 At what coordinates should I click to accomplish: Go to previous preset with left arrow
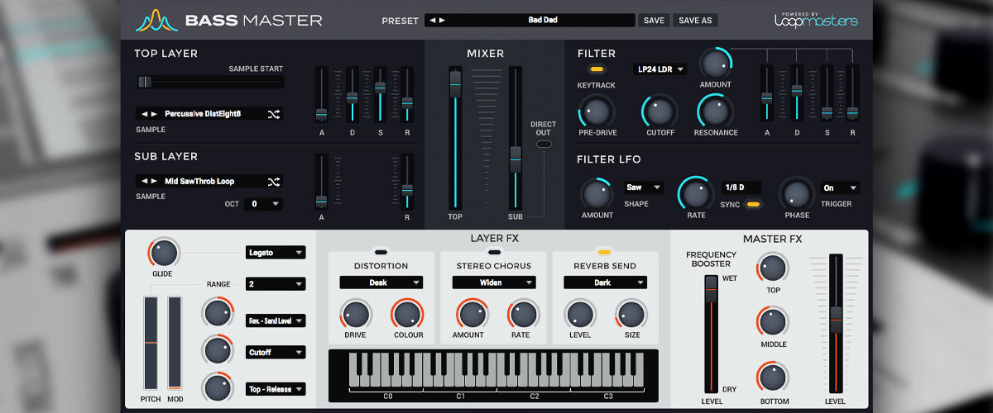pyautogui.click(x=433, y=20)
